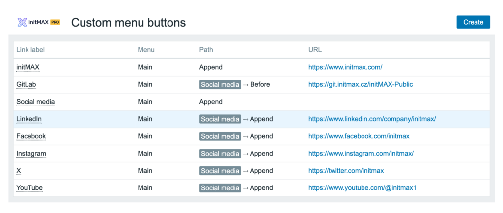Click the Link label column header
The width and height of the screenshot is (503, 213).
[30, 50]
